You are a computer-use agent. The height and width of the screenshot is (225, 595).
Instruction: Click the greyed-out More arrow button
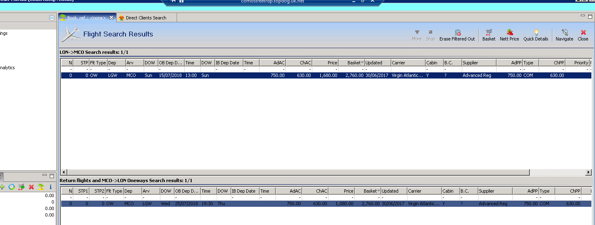(417, 35)
